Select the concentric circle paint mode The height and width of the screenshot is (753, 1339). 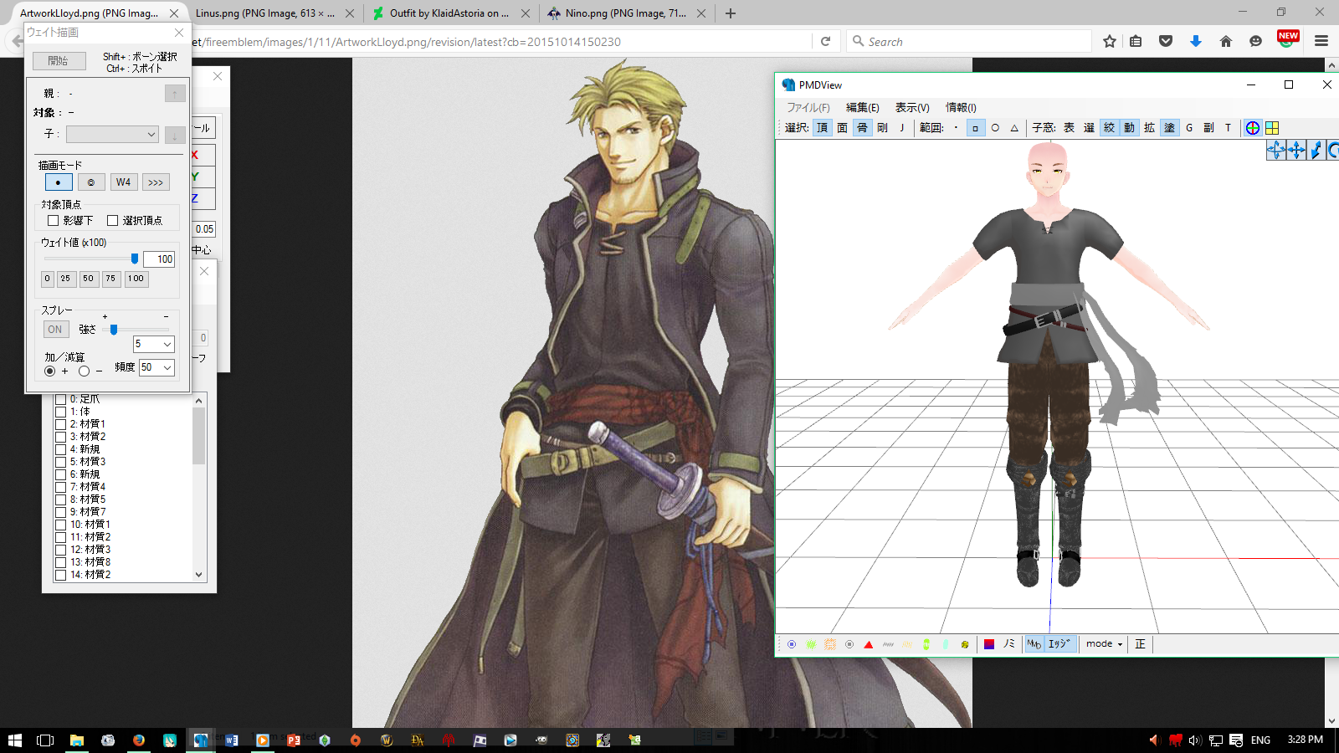pos(91,182)
